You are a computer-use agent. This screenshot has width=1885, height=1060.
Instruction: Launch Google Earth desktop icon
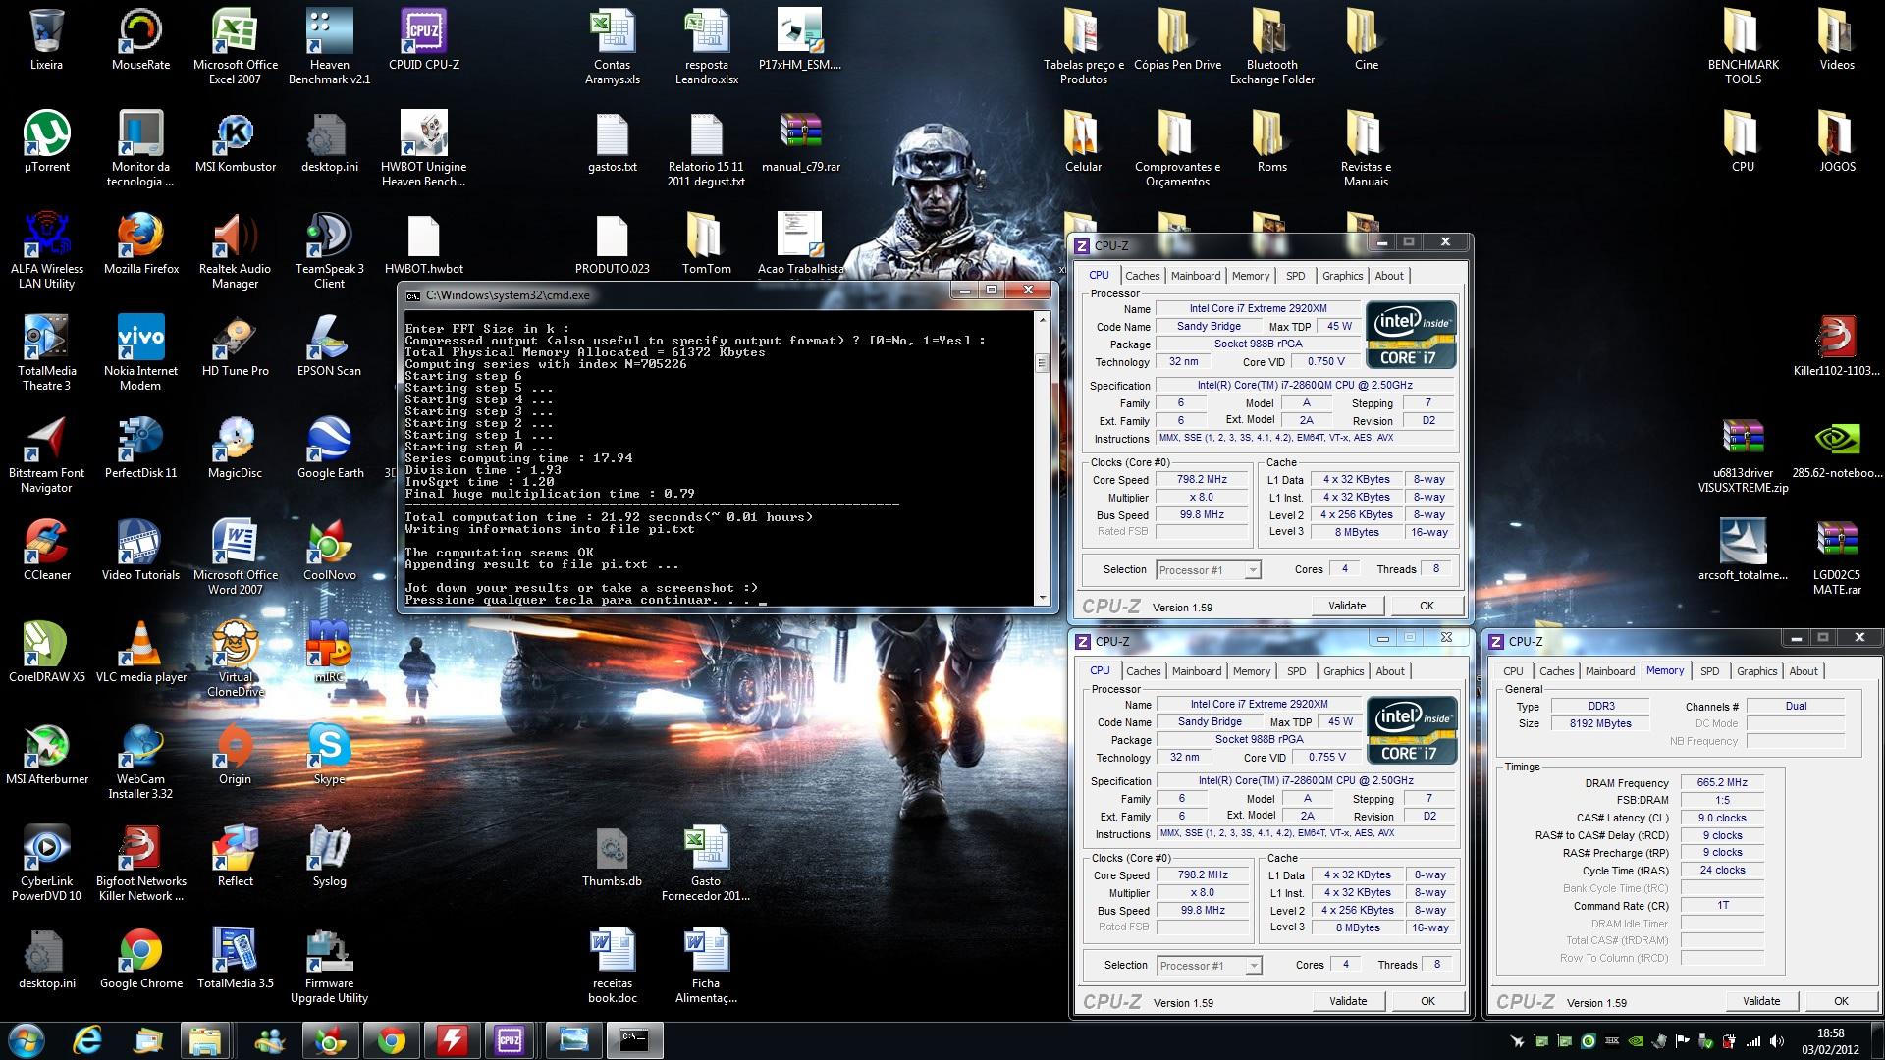coord(329,449)
